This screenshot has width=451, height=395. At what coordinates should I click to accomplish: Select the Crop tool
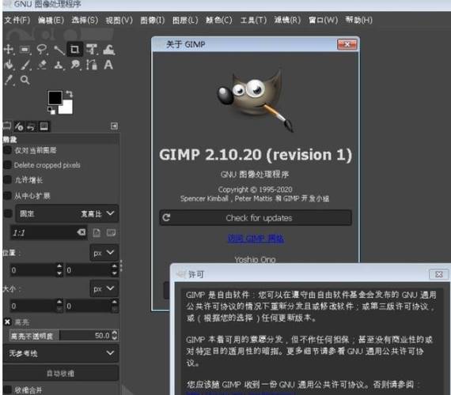(x=75, y=50)
